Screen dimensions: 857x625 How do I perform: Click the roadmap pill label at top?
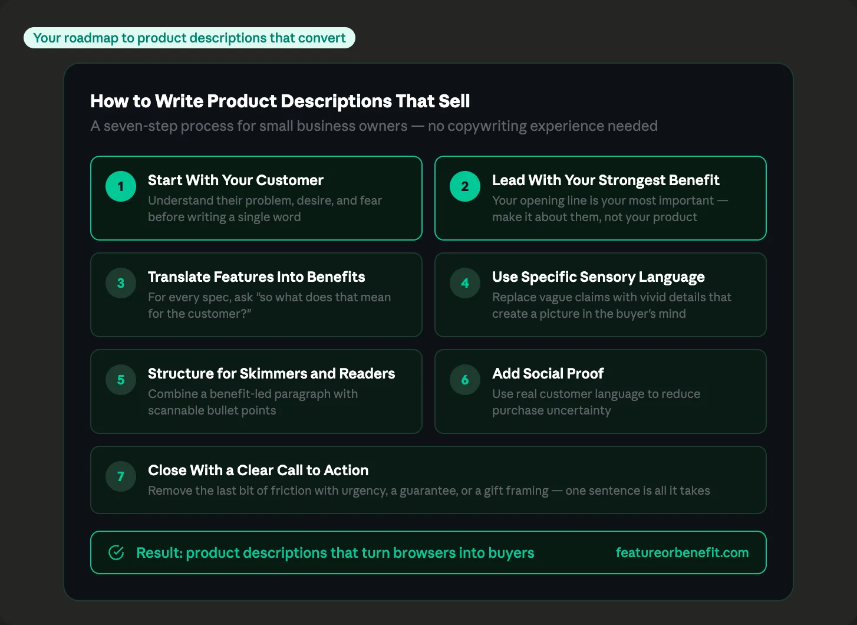click(189, 38)
